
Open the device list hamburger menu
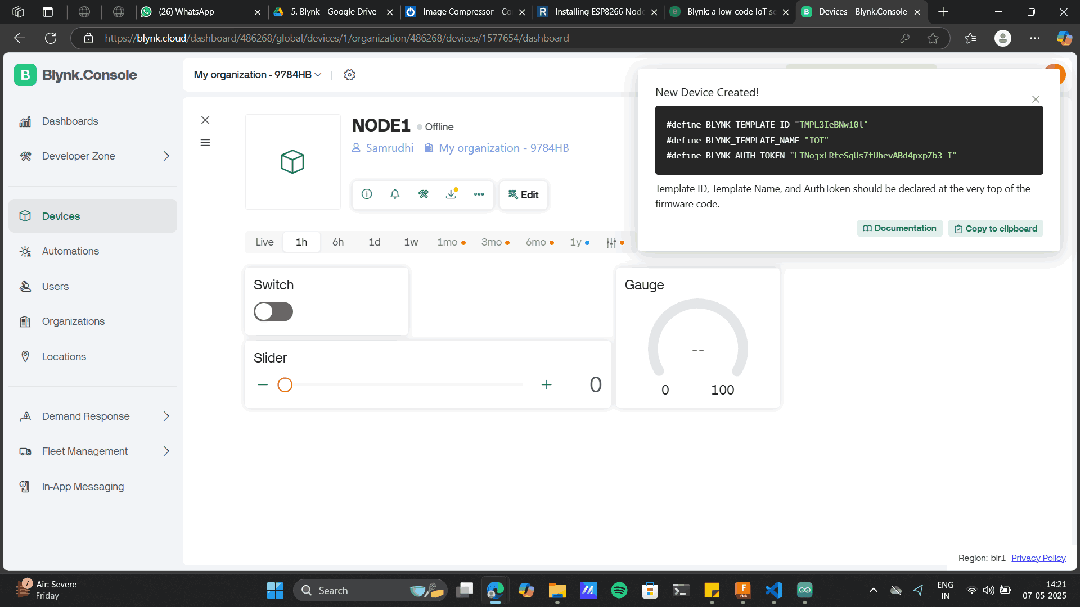click(205, 143)
